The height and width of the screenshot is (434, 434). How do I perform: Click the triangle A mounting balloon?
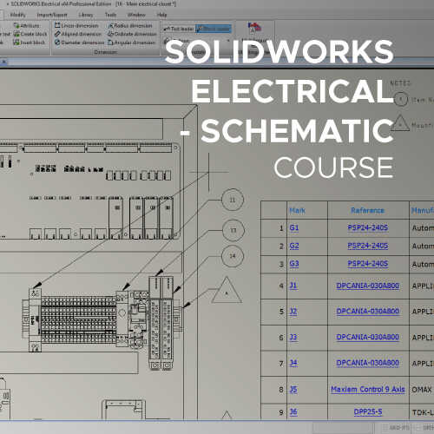pos(227,292)
